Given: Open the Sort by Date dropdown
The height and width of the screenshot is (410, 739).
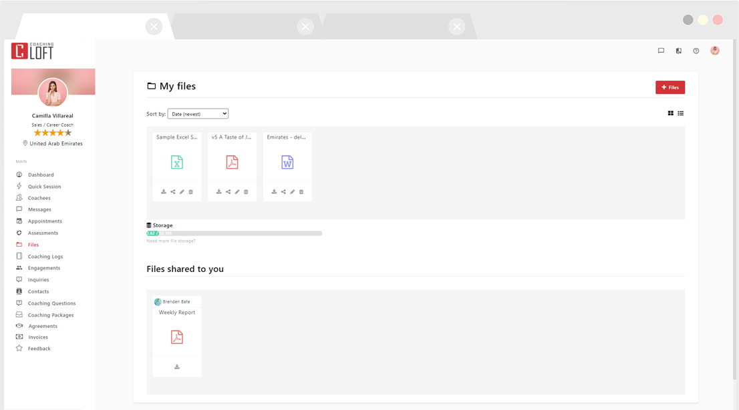Looking at the screenshot, I should 198,114.
